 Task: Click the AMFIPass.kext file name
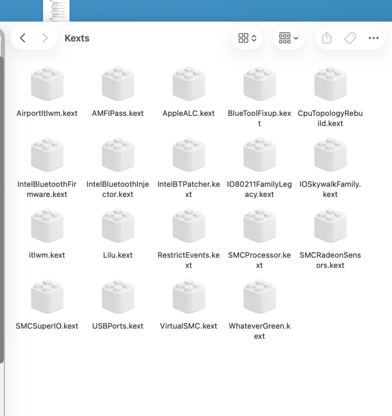(118, 113)
